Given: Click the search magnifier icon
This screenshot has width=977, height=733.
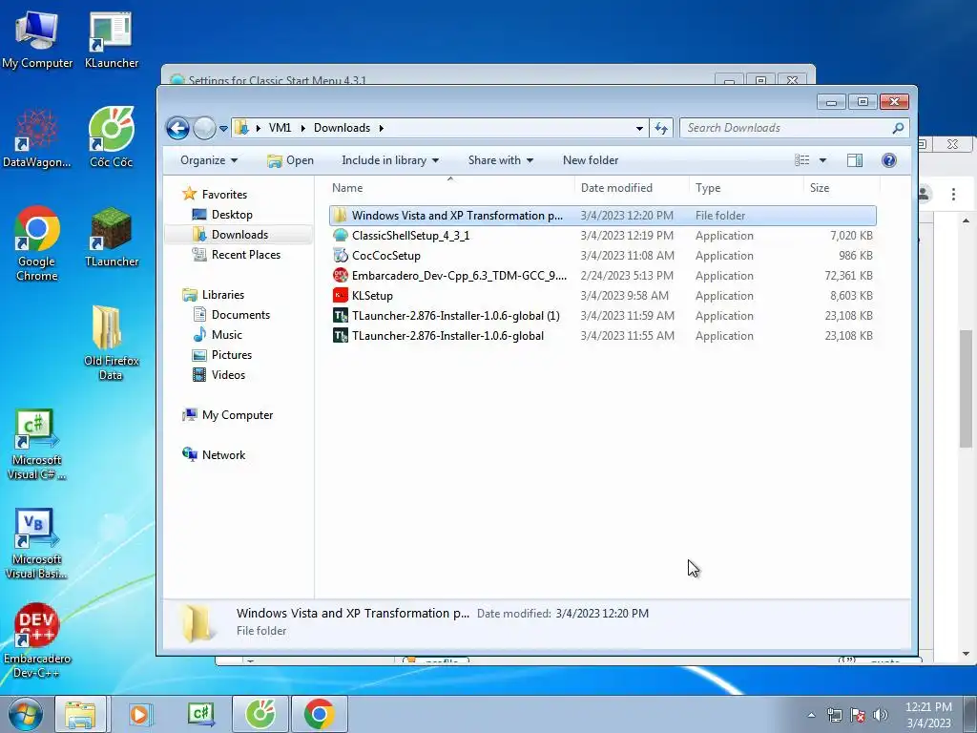Looking at the screenshot, I should pos(898,128).
